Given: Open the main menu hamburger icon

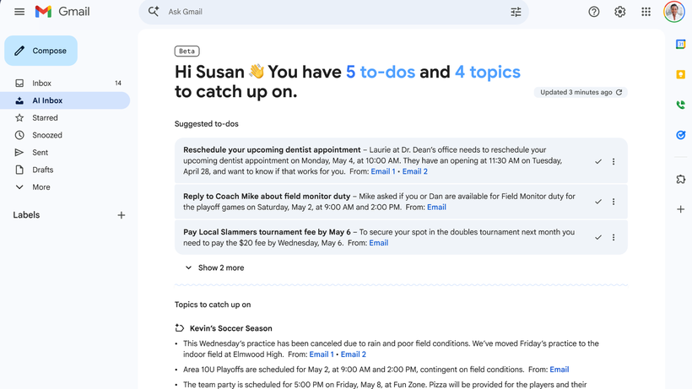Looking at the screenshot, I should (x=19, y=12).
